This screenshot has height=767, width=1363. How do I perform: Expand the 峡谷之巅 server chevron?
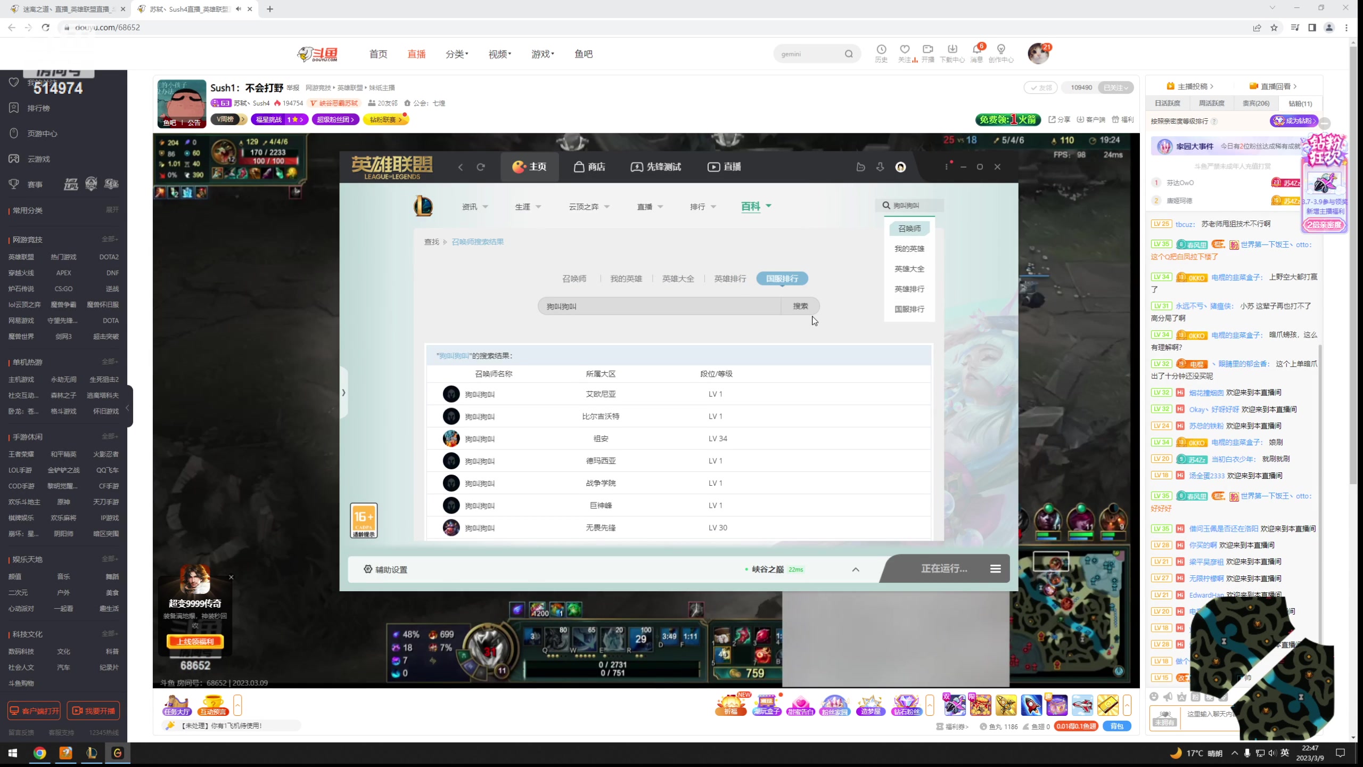click(856, 569)
